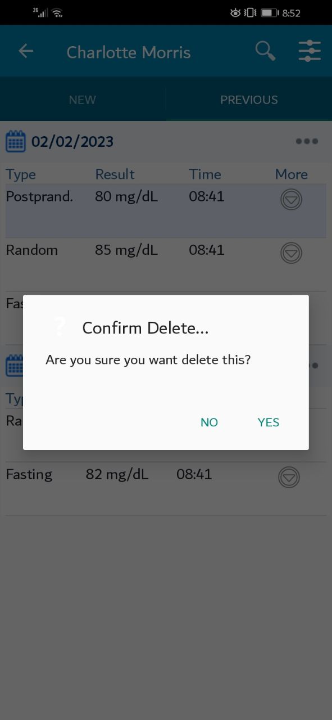The image size is (332, 720).
Task: Expand More options for Postprand. row
Action: coord(291,199)
